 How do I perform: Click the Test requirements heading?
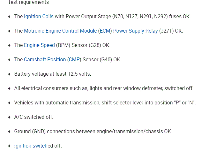coord(28,2)
